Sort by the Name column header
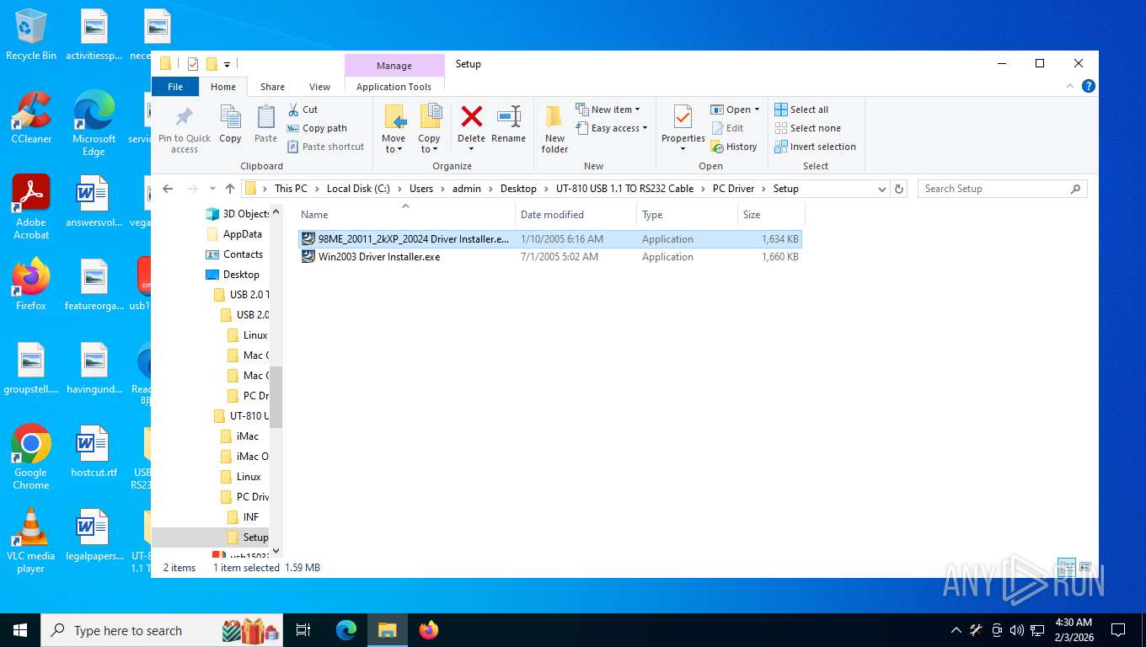1146x647 pixels. coord(404,214)
